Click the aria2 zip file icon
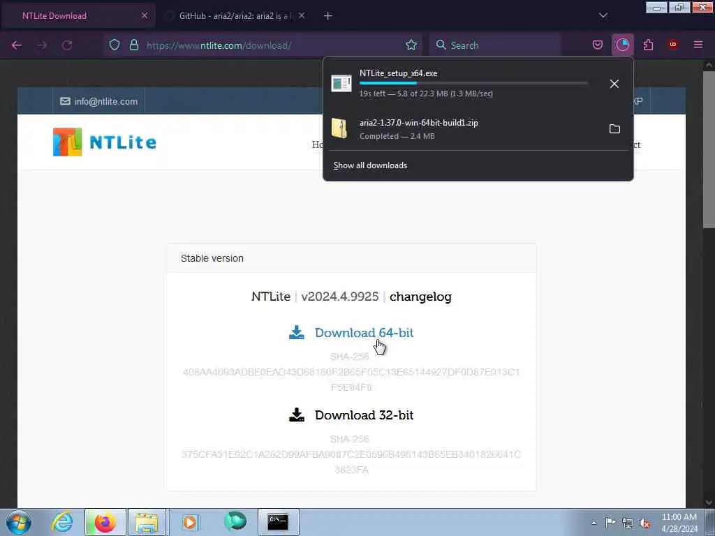This screenshot has height=536, width=715. [339, 128]
